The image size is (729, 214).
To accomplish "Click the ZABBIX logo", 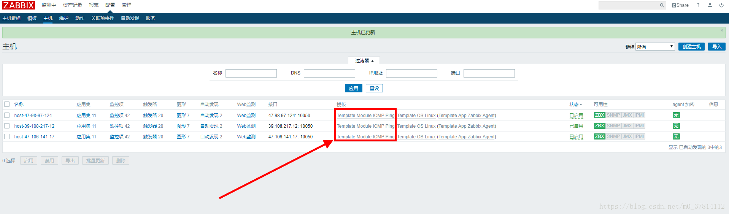I will tap(19, 5).
